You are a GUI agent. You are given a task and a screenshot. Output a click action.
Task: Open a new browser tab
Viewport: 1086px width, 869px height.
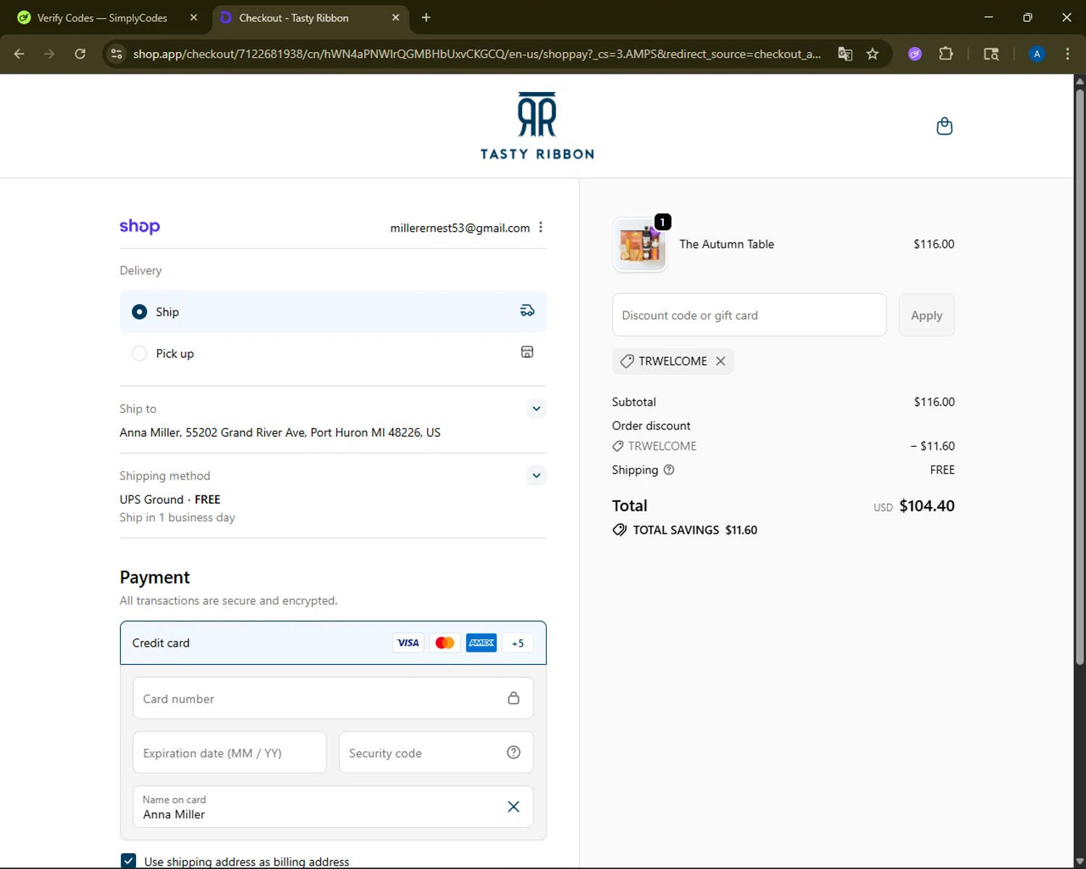point(426,17)
